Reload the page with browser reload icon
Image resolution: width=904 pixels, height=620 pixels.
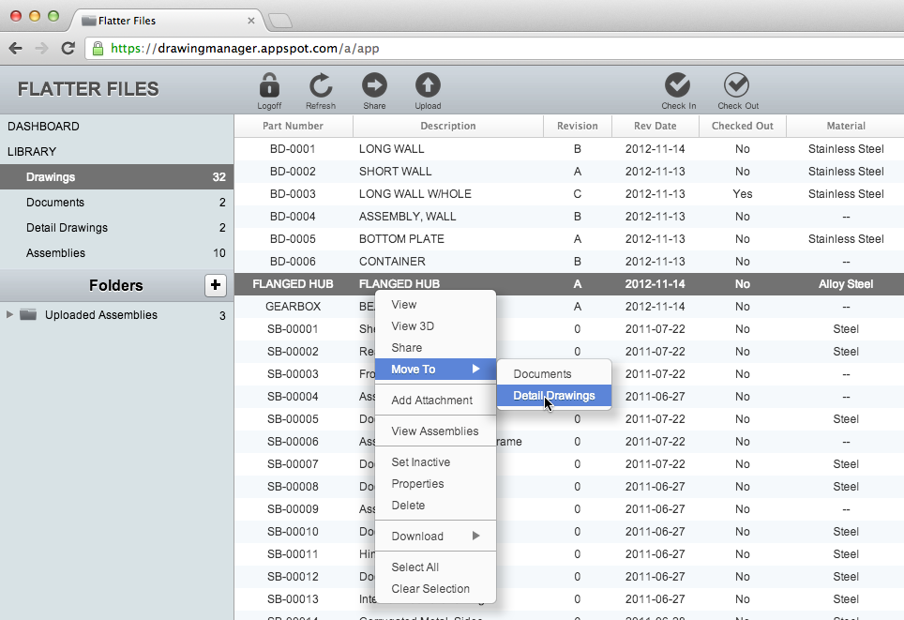pyautogui.click(x=68, y=49)
